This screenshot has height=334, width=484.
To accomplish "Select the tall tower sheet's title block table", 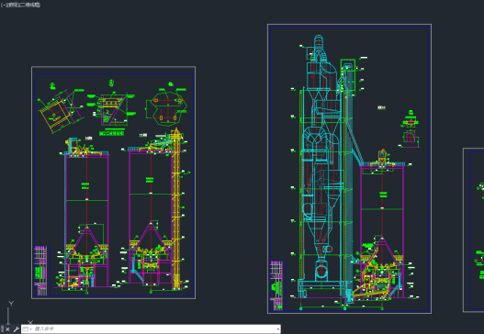I will tap(277, 285).
